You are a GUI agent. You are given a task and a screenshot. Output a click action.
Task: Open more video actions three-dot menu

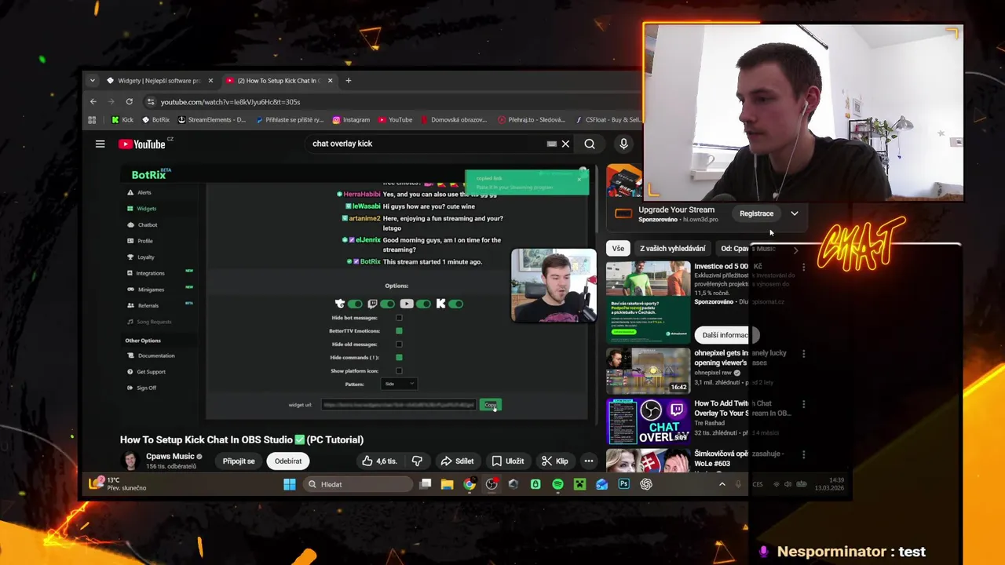(589, 461)
